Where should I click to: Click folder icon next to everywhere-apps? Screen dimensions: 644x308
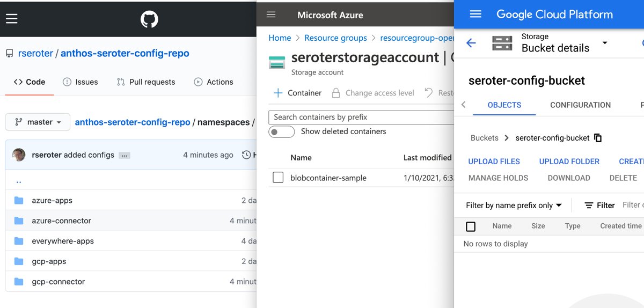19,241
